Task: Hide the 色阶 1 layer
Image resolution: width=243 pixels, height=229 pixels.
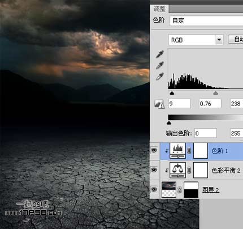Action: (x=154, y=150)
